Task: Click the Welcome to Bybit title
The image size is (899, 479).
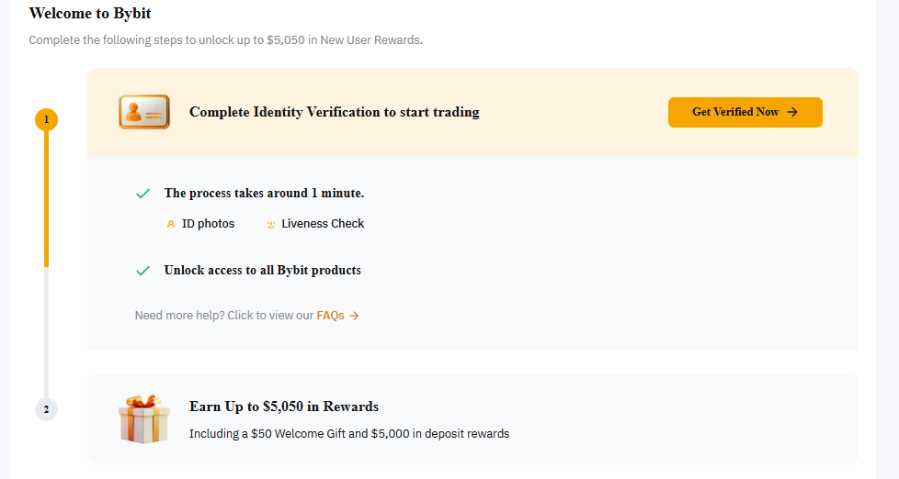Action: click(x=90, y=14)
